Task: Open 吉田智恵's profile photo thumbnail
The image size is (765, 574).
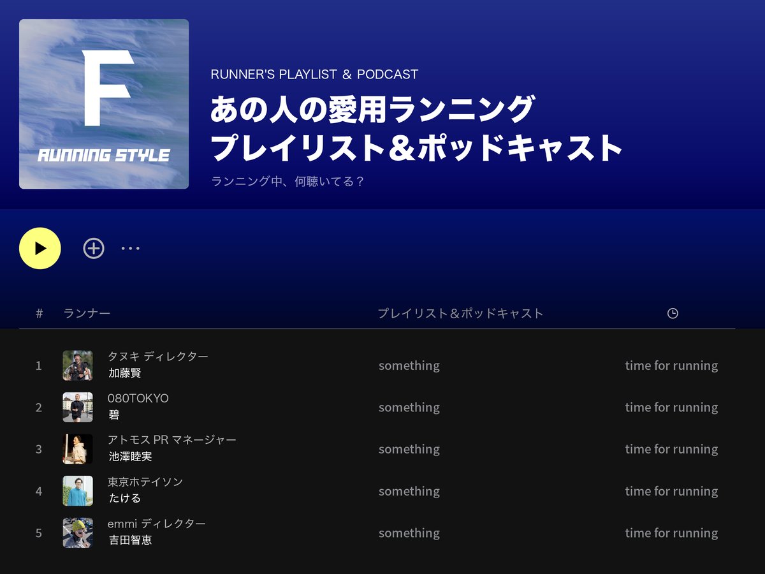Action: (x=77, y=532)
